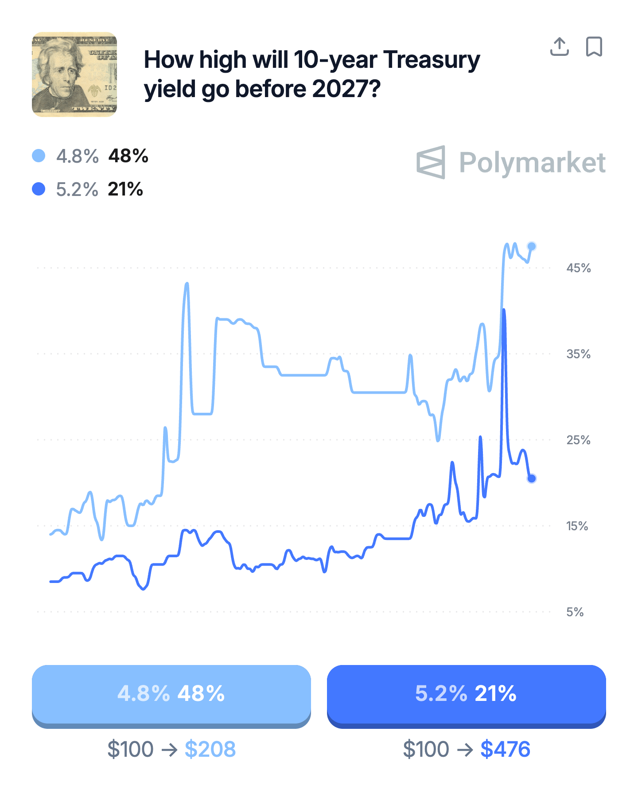Click the $208 payout amount

(210, 749)
